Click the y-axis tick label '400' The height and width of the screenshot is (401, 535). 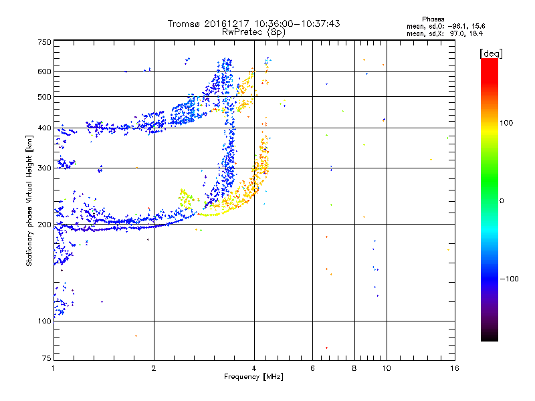(44, 128)
